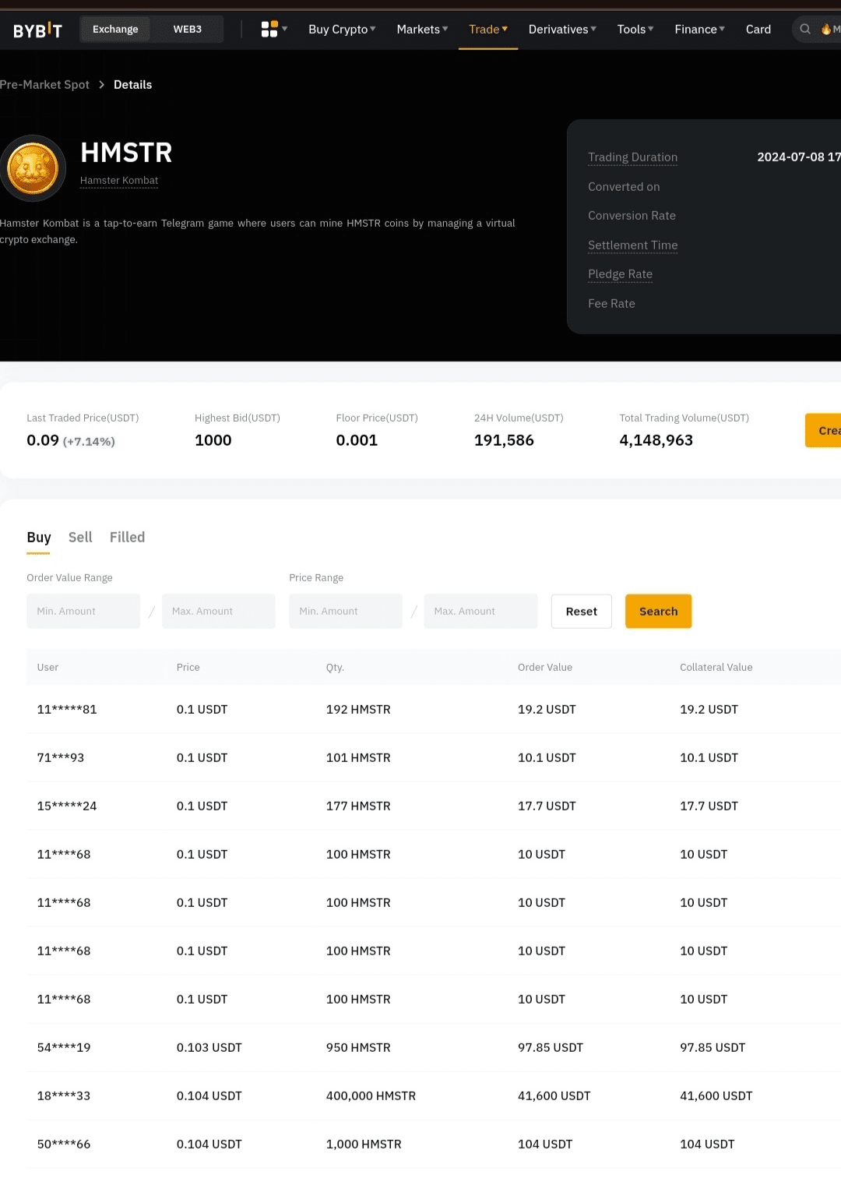Click the Reset button
The width and height of the screenshot is (841, 1196).
pos(581,612)
